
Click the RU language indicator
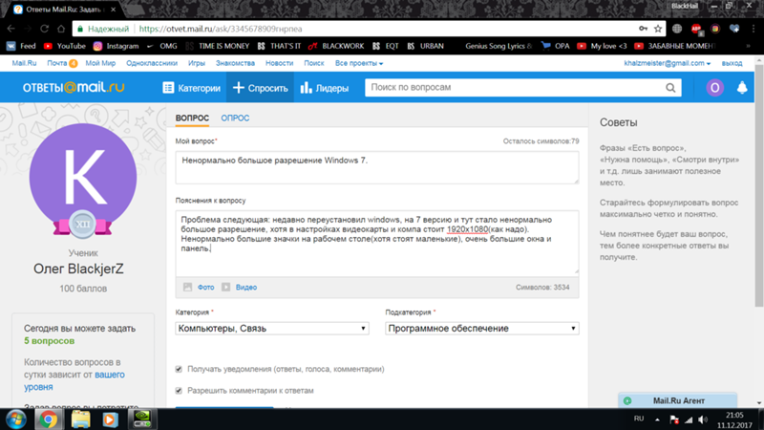click(x=639, y=419)
